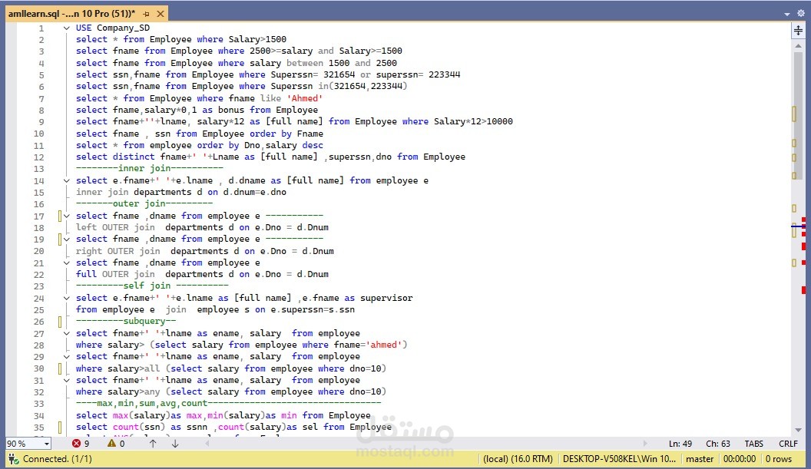The height and width of the screenshot is (469, 811).
Task: Open the tab well settings gear
Action: pos(801,14)
